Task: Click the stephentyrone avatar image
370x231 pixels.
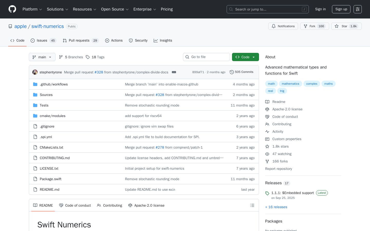Action: [35, 72]
